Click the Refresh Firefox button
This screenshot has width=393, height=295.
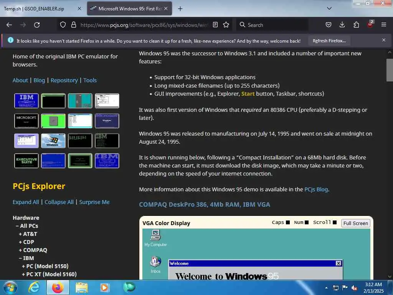click(329, 41)
